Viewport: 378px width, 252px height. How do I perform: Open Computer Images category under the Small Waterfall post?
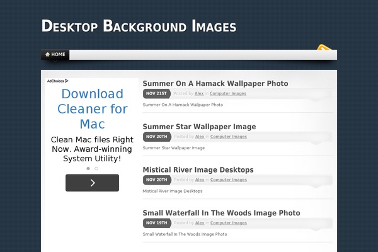pos(229,223)
